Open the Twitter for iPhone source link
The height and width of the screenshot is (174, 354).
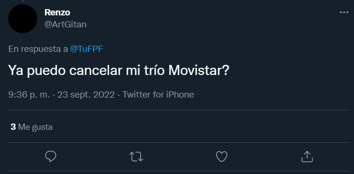point(158,95)
